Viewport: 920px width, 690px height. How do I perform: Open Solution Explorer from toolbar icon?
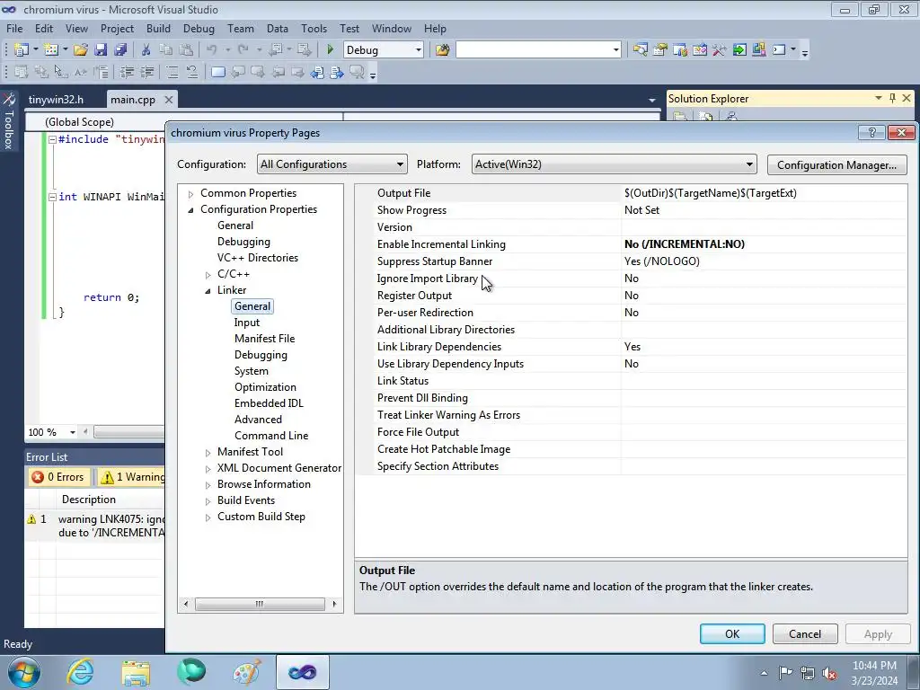(640, 50)
